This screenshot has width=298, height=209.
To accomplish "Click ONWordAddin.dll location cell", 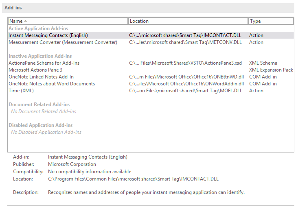I will tap(186, 84).
